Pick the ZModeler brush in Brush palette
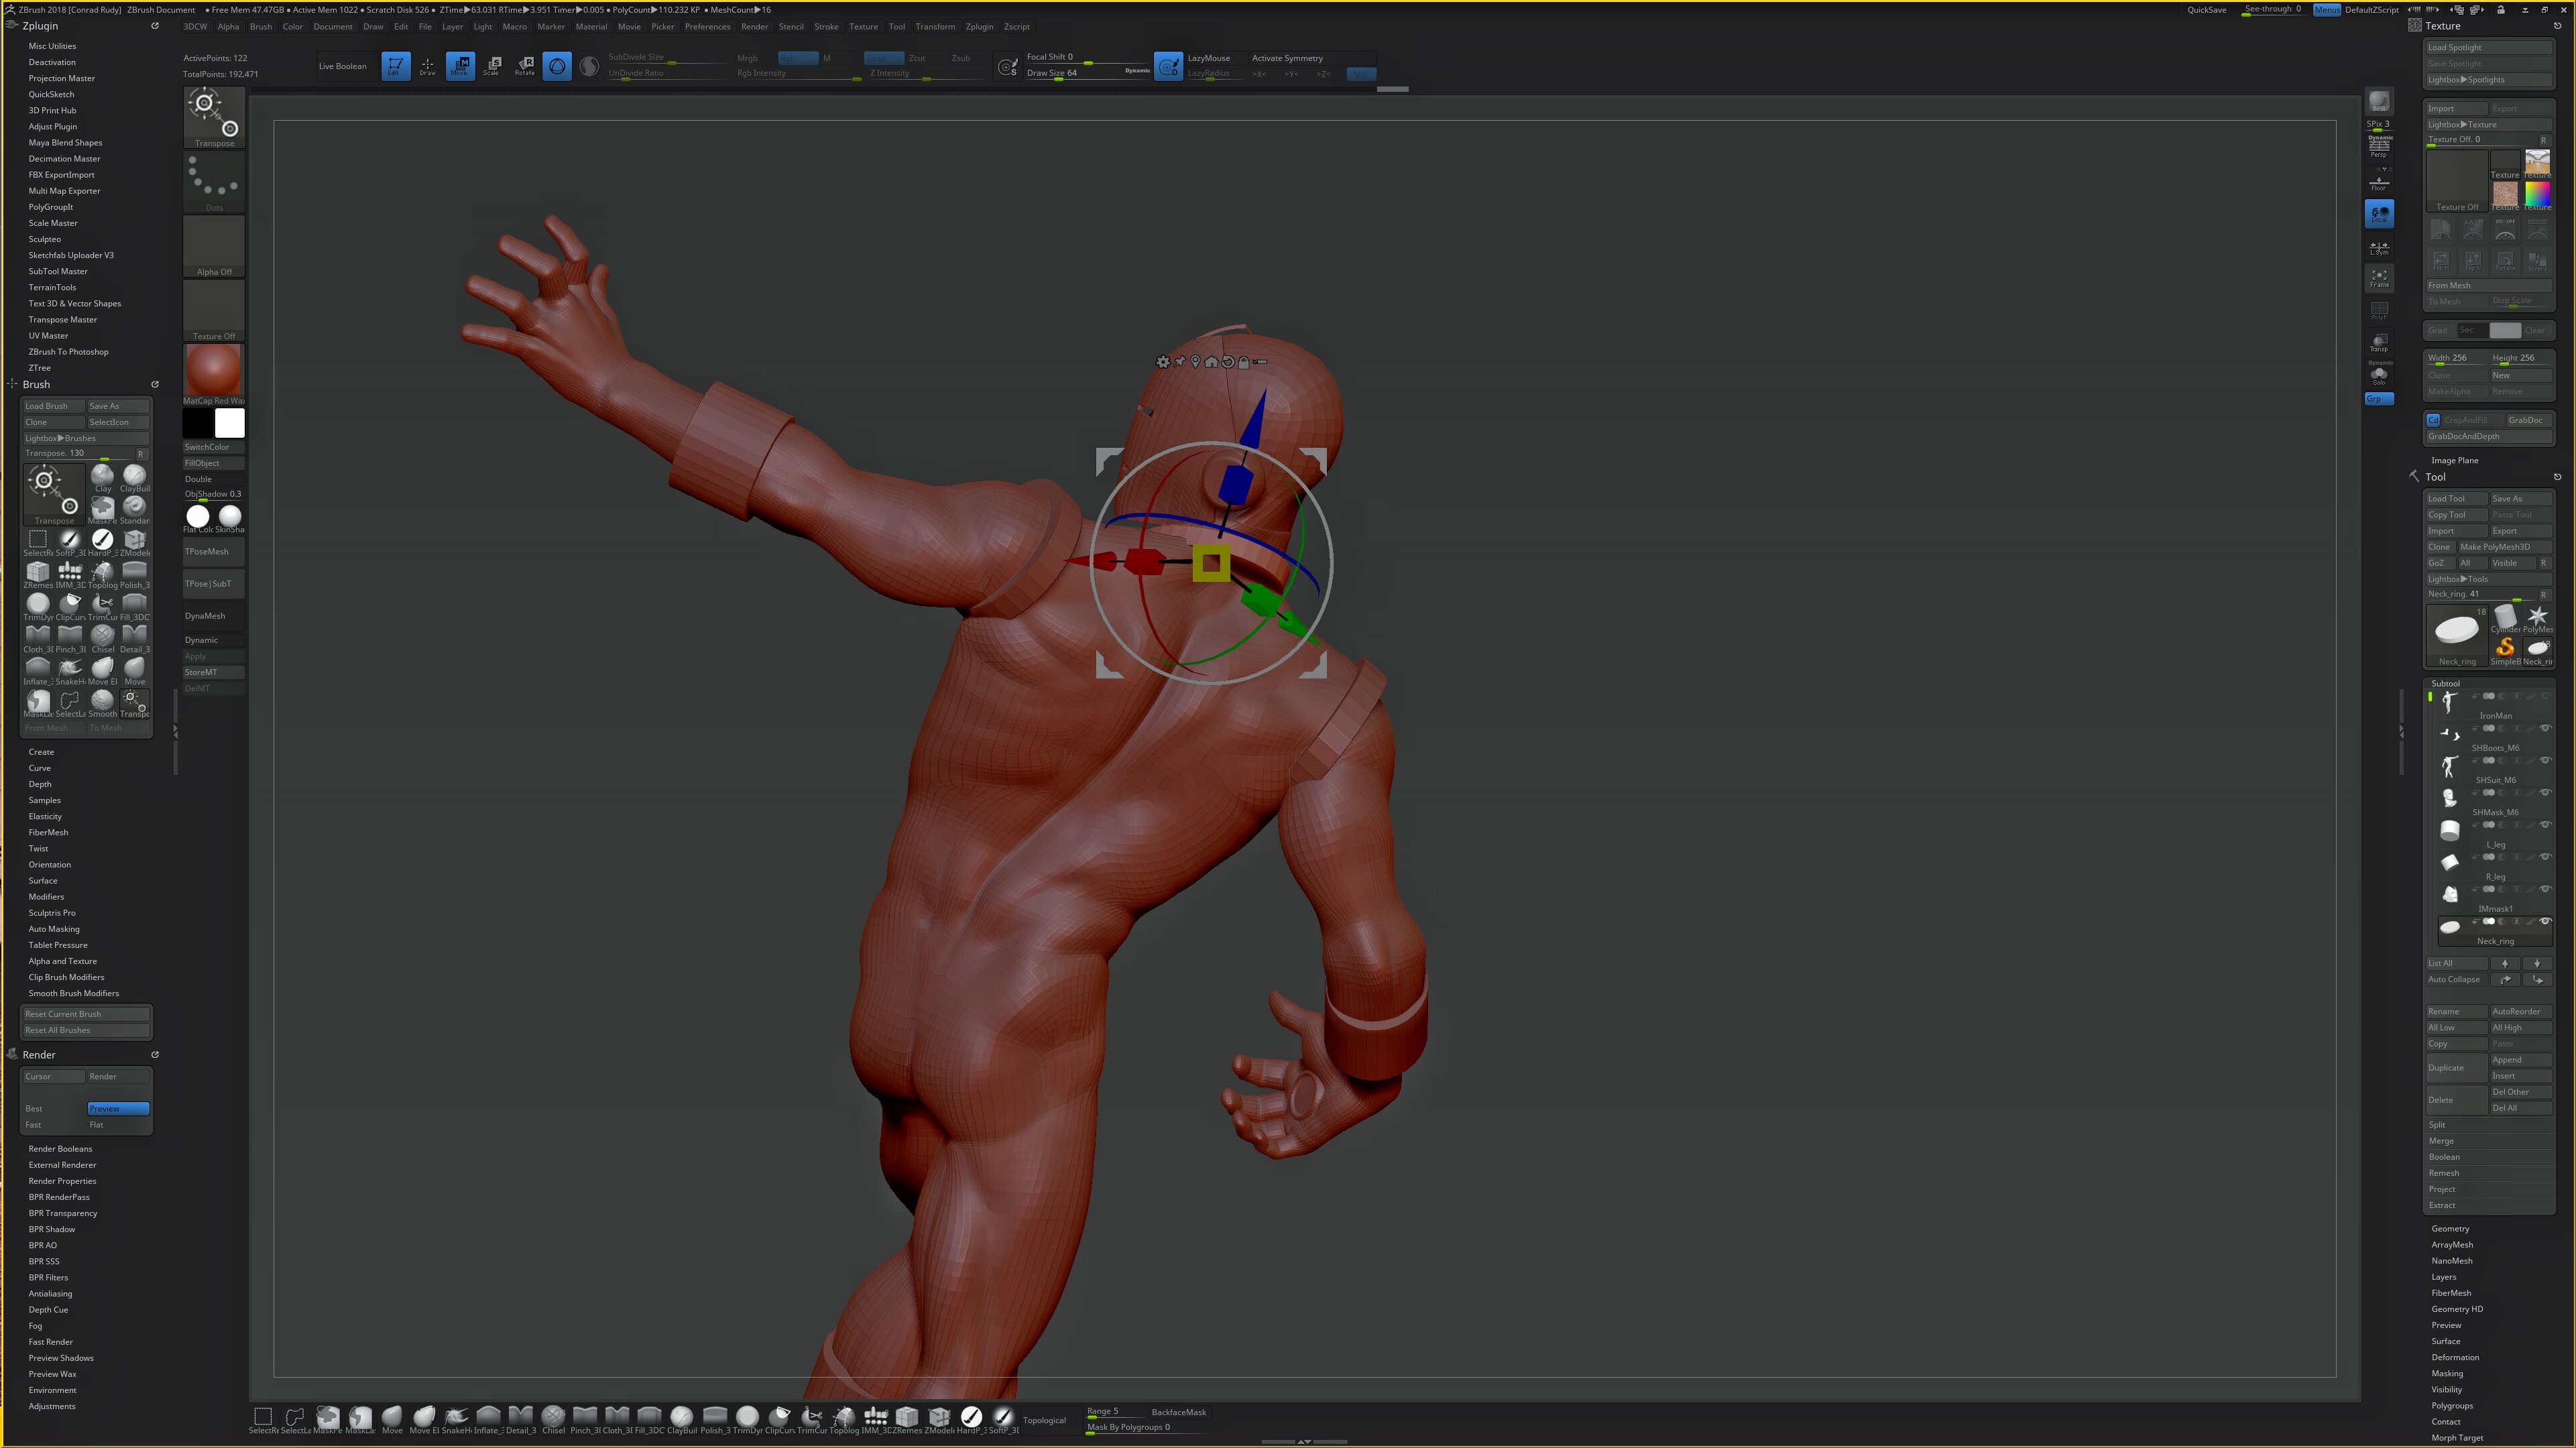The width and height of the screenshot is (2576, 1448). 134,542
